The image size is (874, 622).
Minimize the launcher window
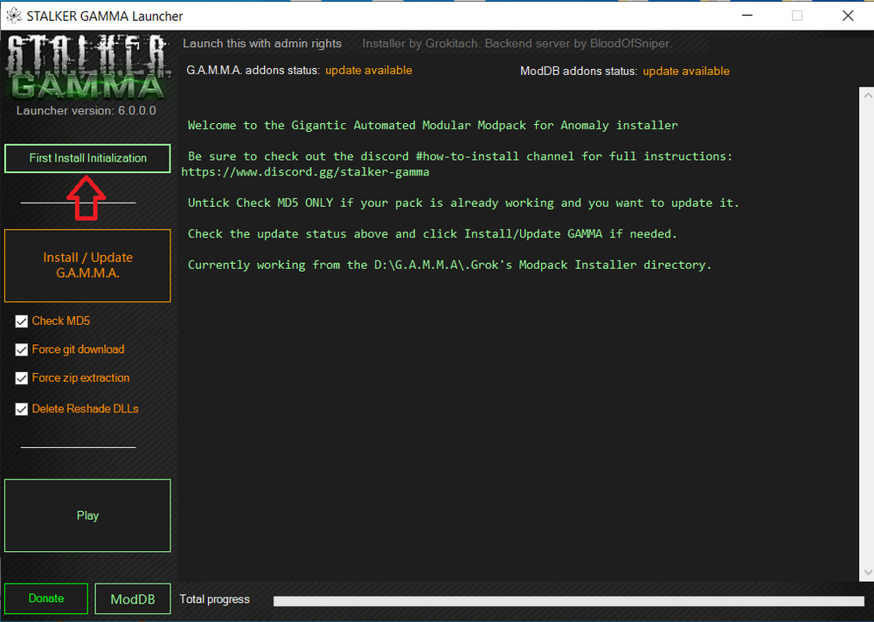[746, 16]
